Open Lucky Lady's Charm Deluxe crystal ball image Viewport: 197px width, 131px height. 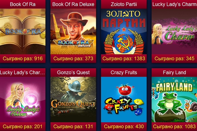point(23,100)
